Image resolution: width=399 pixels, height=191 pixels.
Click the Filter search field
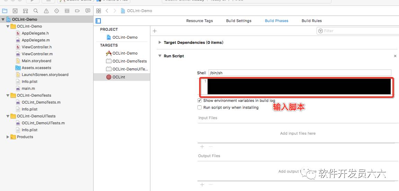[357, 31]
